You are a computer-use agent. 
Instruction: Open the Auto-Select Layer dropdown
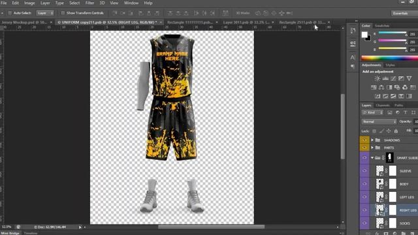(x=45, y=13)
